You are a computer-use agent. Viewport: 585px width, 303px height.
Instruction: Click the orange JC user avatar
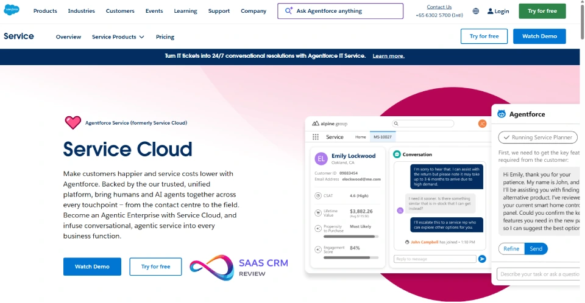tap(482, 123)
